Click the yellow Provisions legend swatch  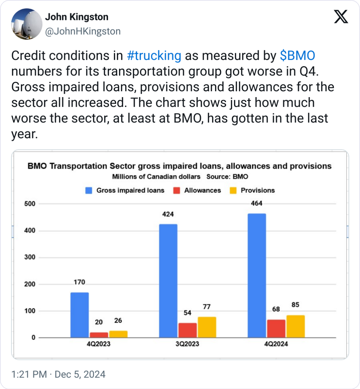coord(233,190)
